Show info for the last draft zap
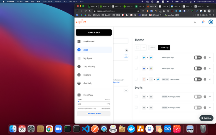The image size is (216, 135). (205, 107)
